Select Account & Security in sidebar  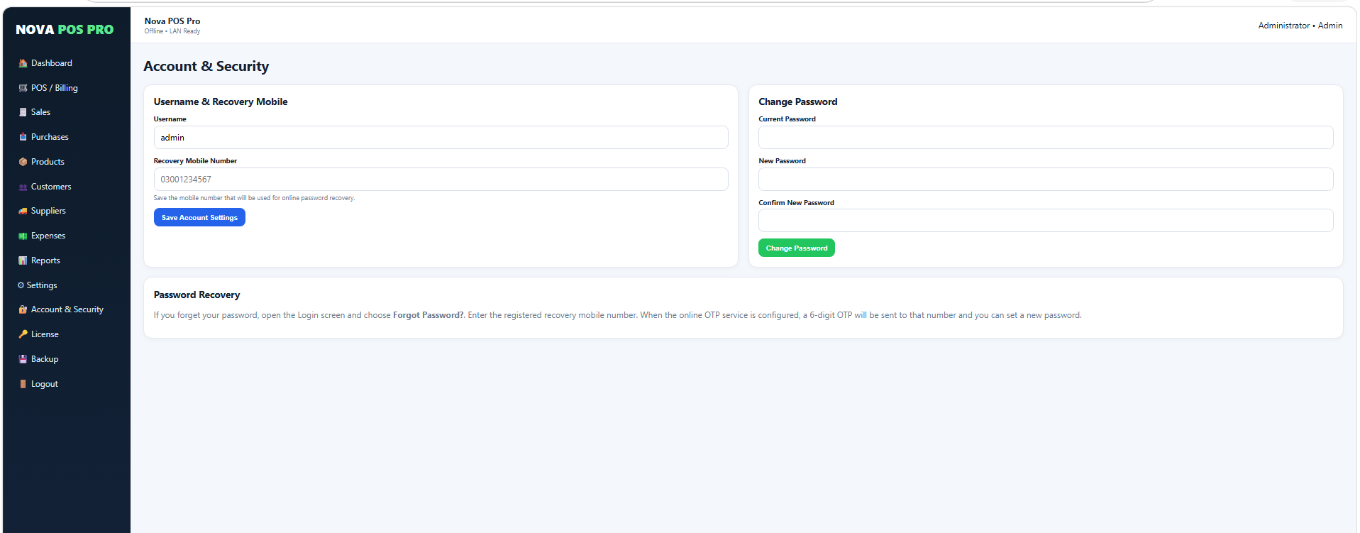67,309
